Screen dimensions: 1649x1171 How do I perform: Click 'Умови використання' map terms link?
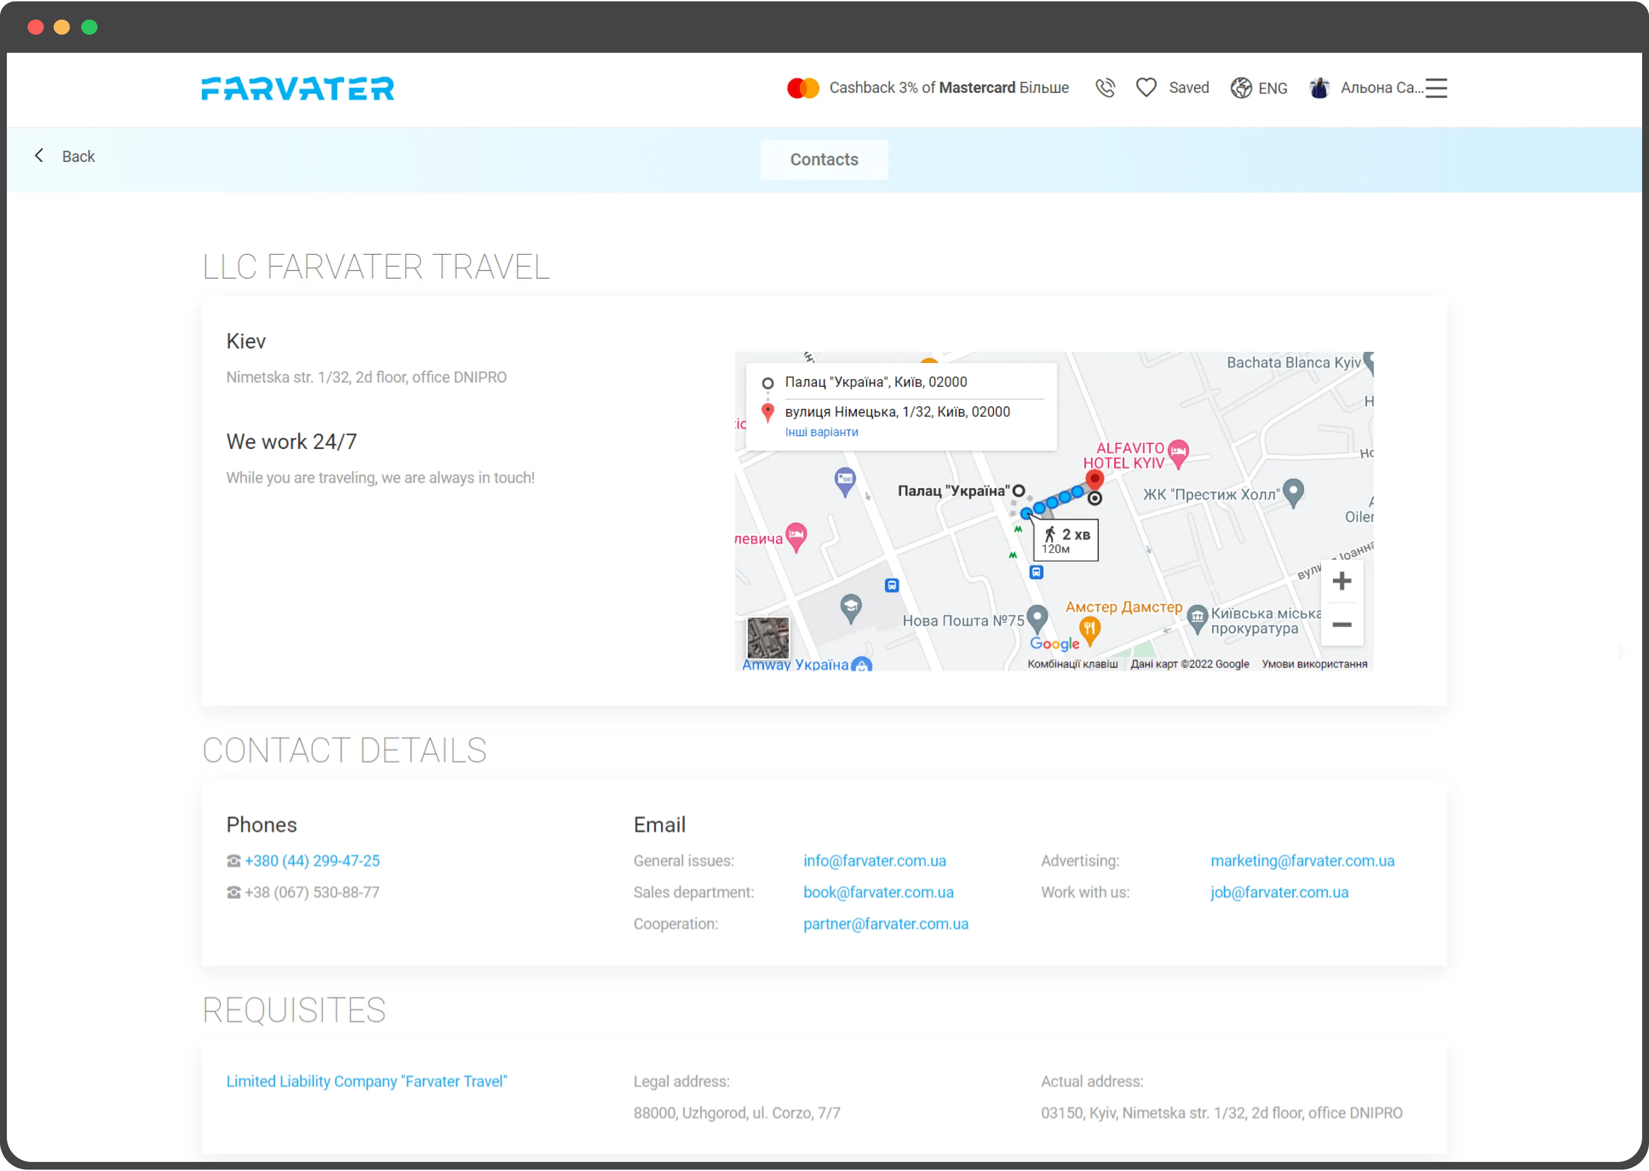[1314, 664]
